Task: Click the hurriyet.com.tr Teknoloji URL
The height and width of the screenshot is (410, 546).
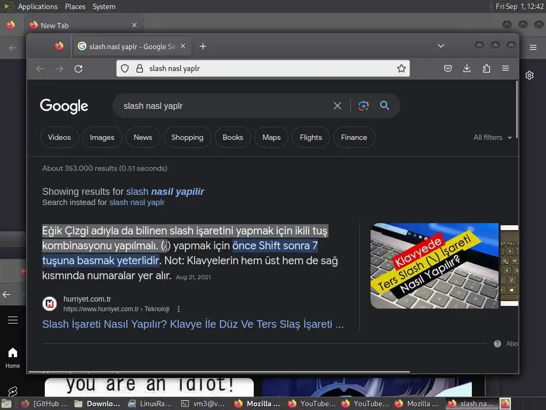Action: click(x=116, y=309)
